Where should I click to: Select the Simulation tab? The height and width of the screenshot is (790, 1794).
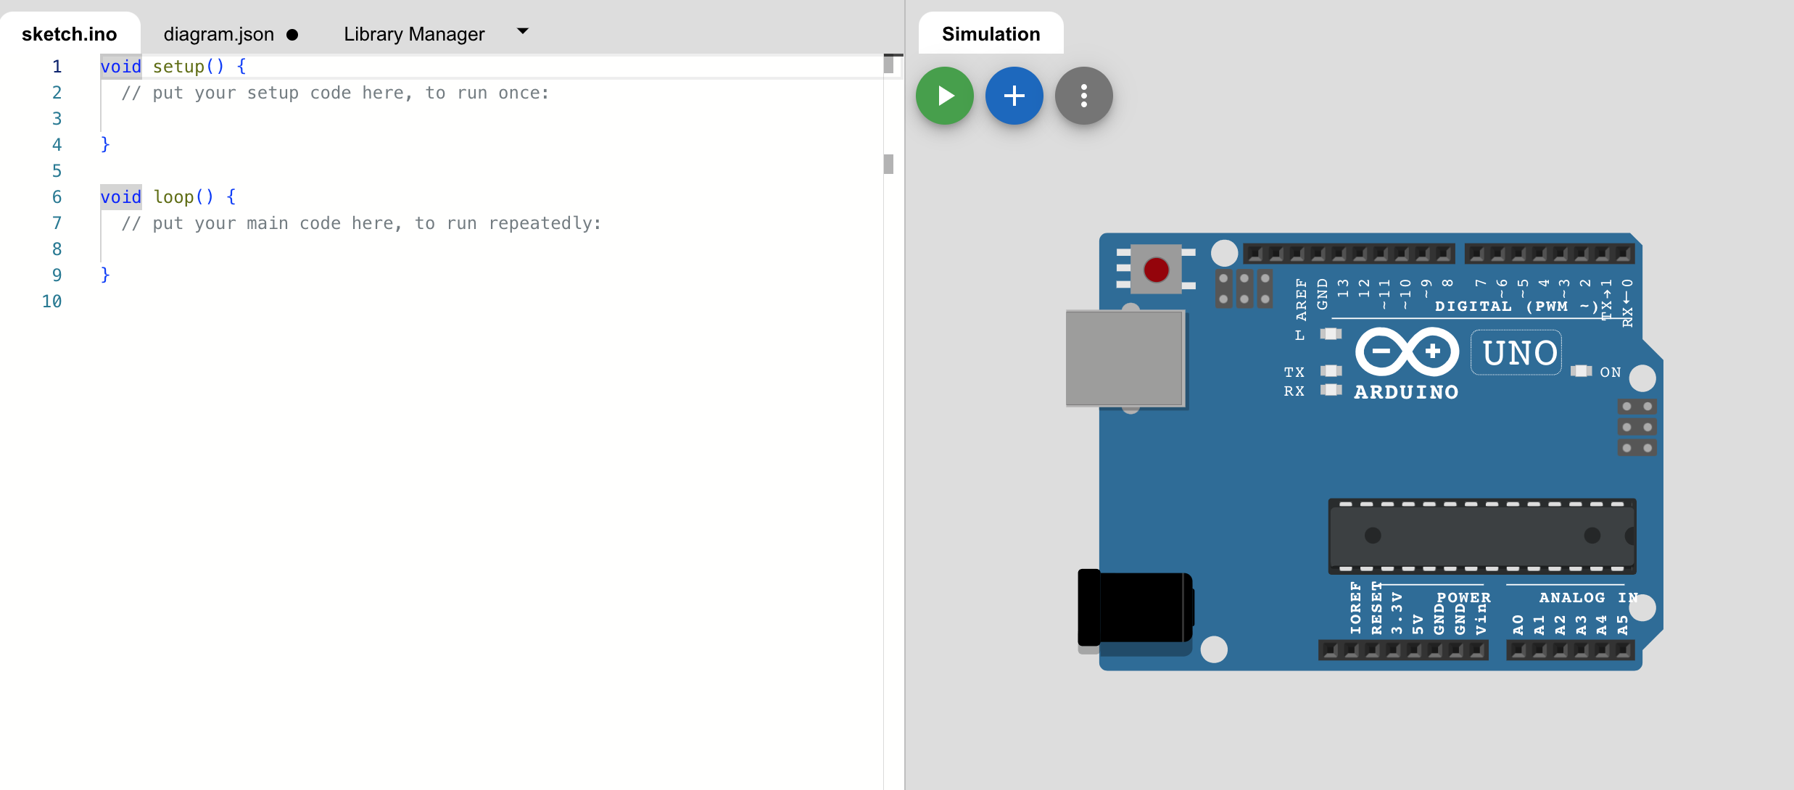991,34
